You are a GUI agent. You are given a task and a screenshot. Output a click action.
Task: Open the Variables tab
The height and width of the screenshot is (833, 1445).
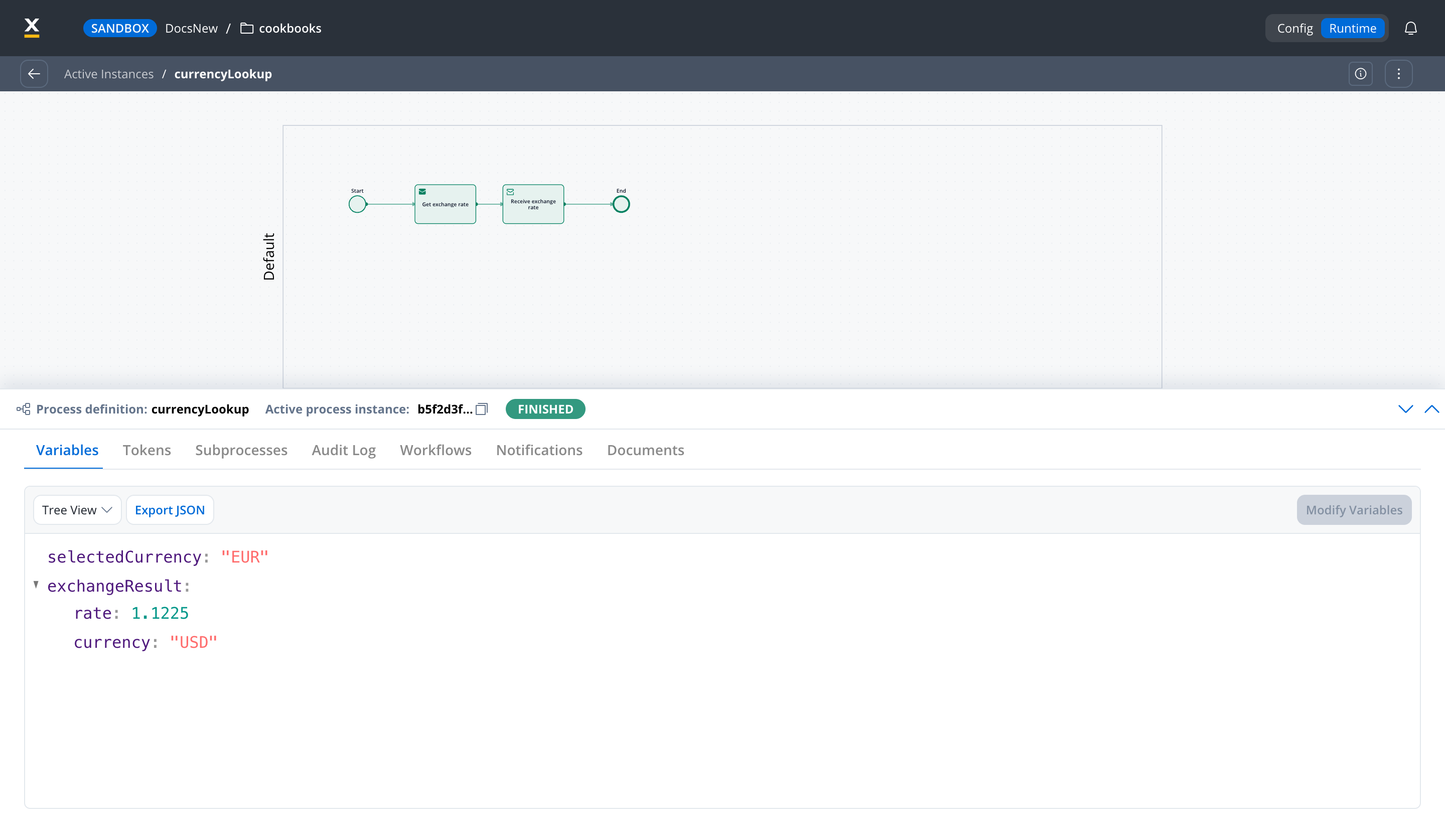[67, 450]
